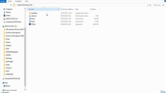Select the AutoPlay folder icon
166x93 pixels.
[30, 13]
